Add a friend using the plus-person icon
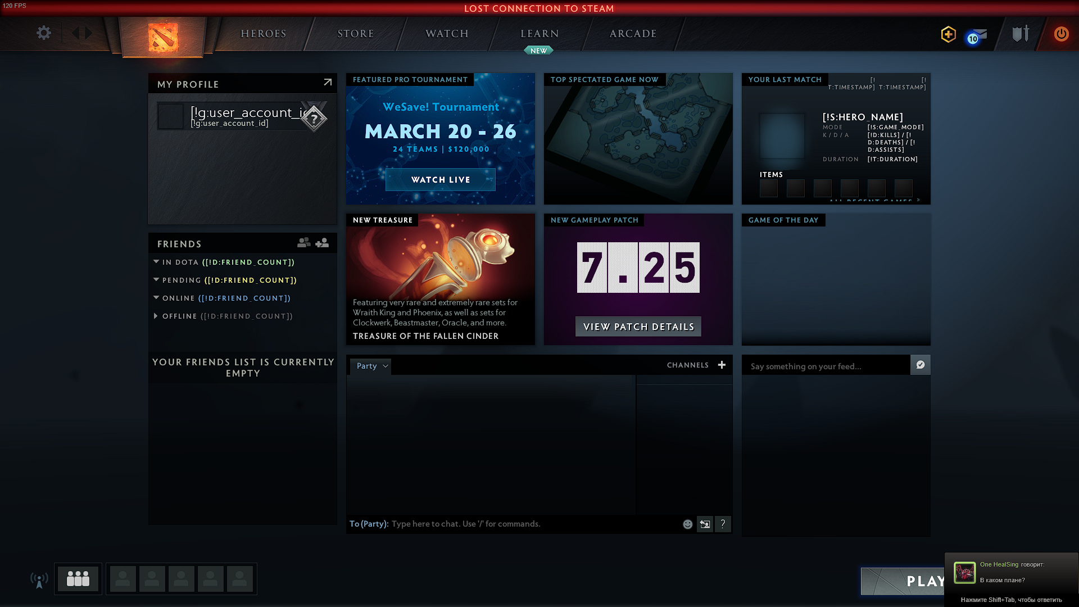Viewport: 1079px width, 607px height. [322, 242]
